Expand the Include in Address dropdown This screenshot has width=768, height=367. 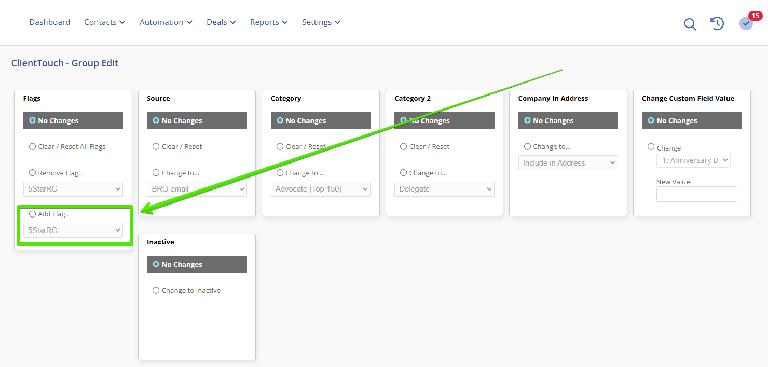coord(568,163)
